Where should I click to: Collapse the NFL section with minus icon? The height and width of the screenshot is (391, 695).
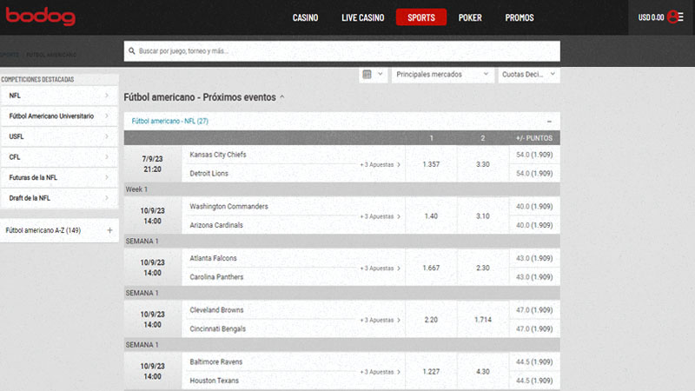coord(549,122)
